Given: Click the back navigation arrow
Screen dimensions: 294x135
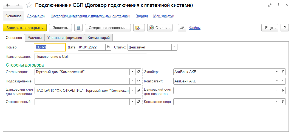Looking at the screenshot, I should tap(8, 5).
